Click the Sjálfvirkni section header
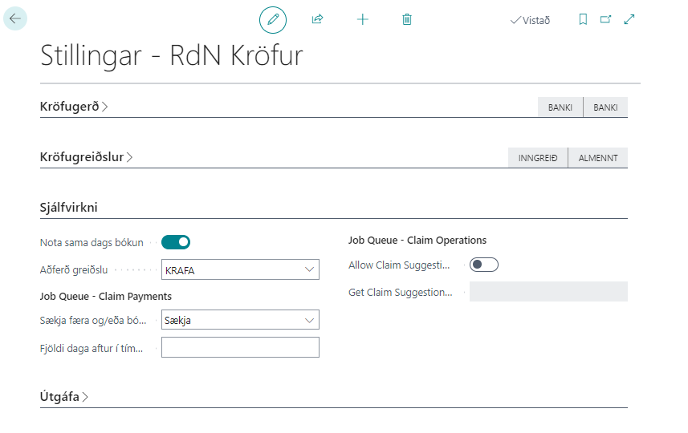 (x=69, y=208)
